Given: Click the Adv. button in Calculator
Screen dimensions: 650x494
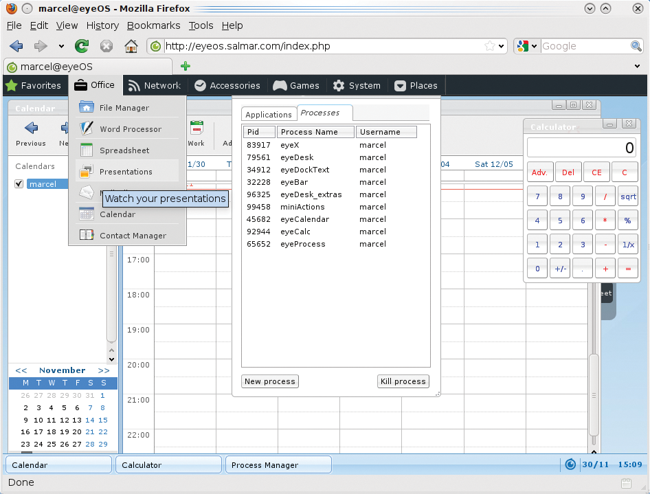Looking at the screenshot, I should coord(540,172).
